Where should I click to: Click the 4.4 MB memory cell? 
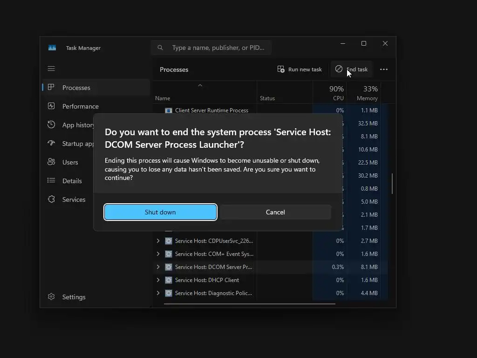point(364,293)
